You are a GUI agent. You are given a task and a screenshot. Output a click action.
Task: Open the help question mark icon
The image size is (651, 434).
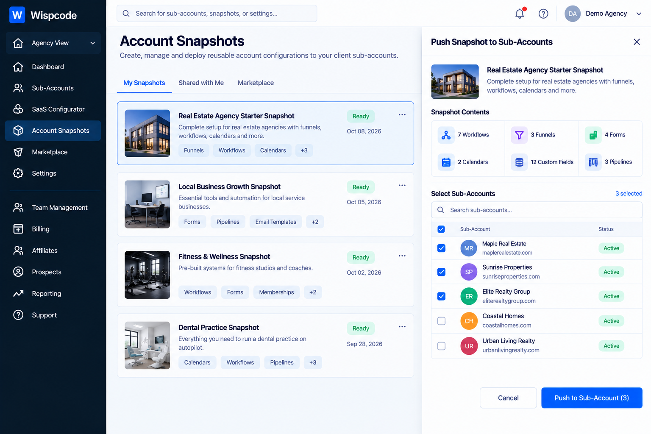[543, 14]
